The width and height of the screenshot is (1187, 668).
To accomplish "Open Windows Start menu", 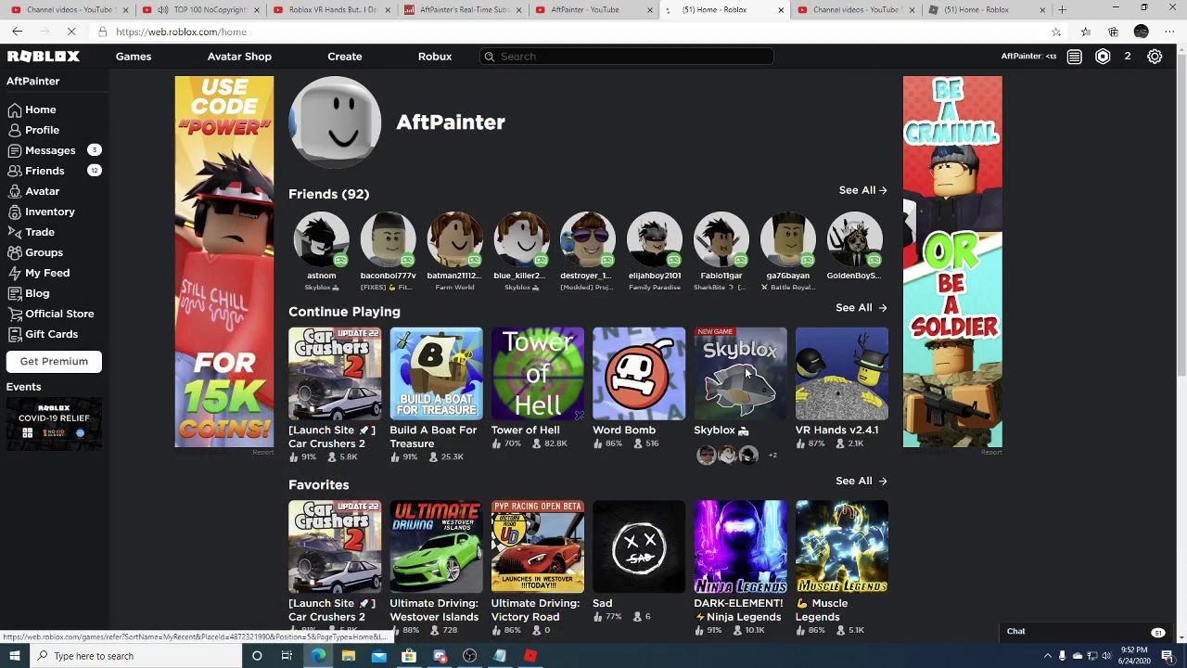I will (14, 656).
